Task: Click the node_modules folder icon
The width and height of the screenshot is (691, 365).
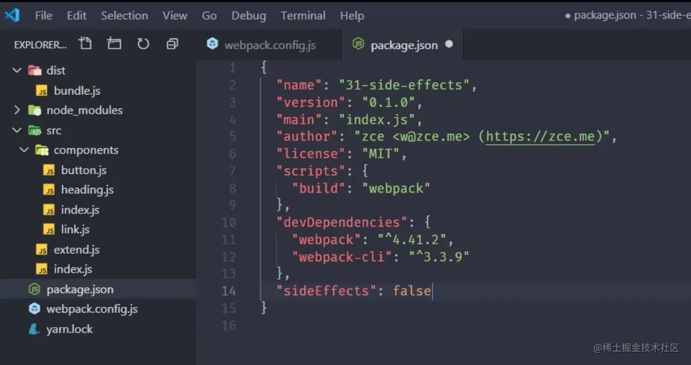Action: click(35, 110)
